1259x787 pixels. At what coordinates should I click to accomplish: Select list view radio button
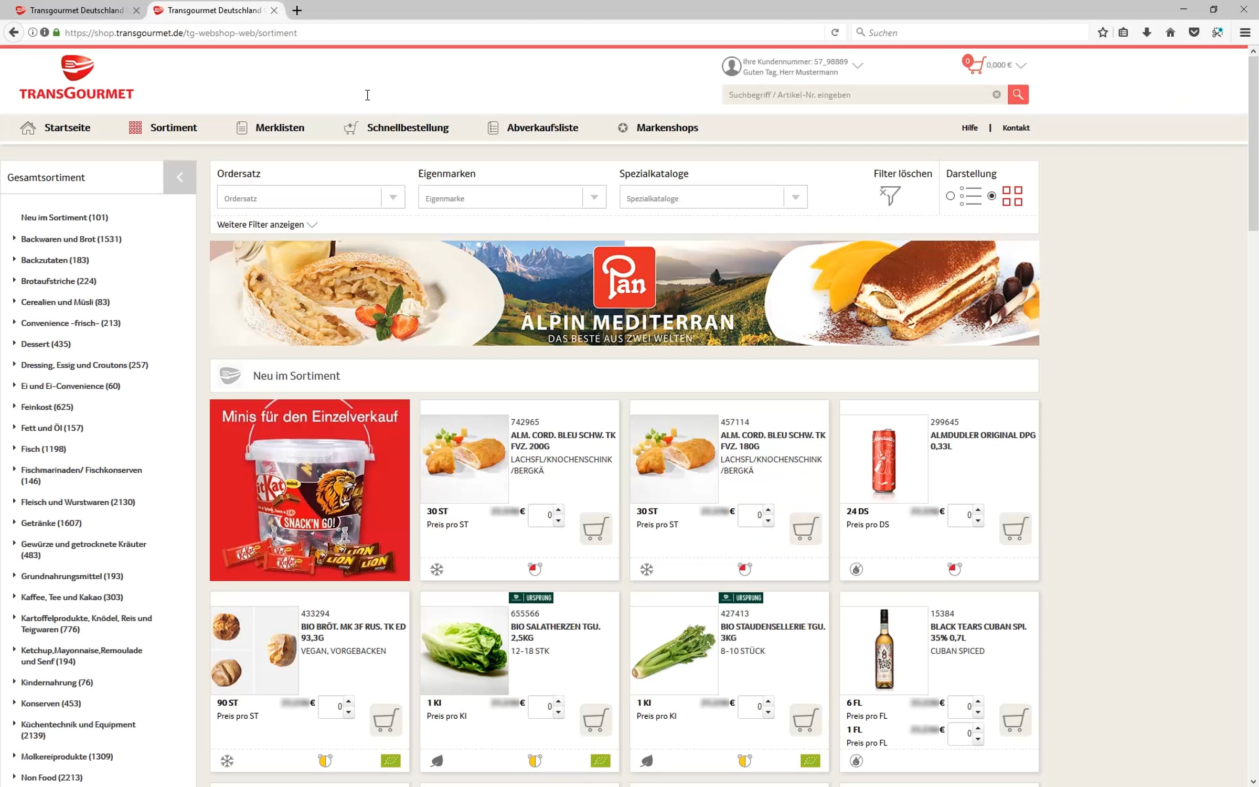(x=950, y=196)
